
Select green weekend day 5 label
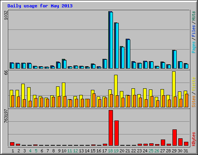pyautogui.click(x=36, y=151)
